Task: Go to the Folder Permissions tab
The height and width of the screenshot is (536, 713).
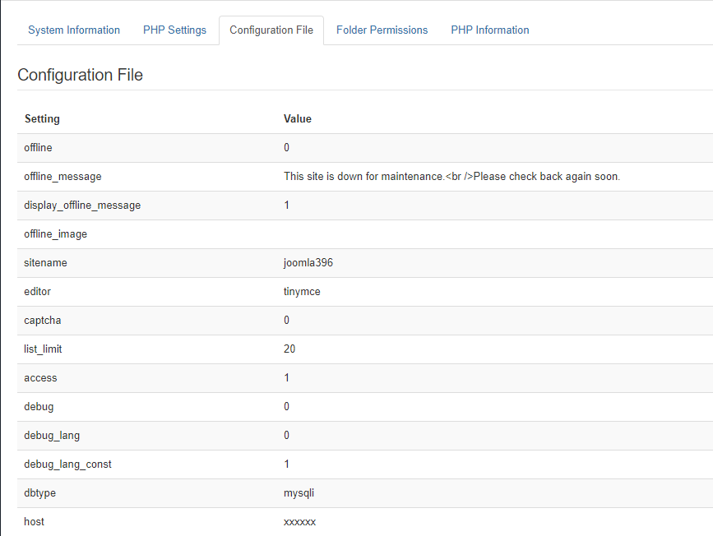Action: pos(382,30)
